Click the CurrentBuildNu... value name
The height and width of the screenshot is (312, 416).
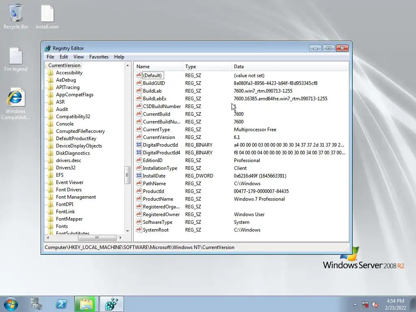[162, 122]
